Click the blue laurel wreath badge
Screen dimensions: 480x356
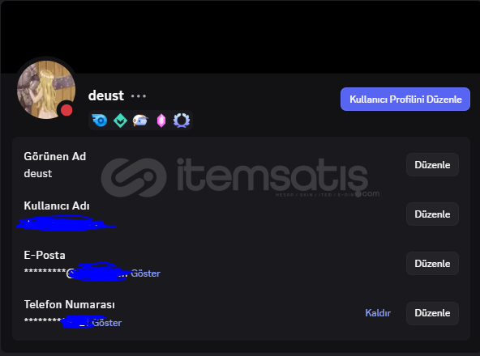pos(182,121)
